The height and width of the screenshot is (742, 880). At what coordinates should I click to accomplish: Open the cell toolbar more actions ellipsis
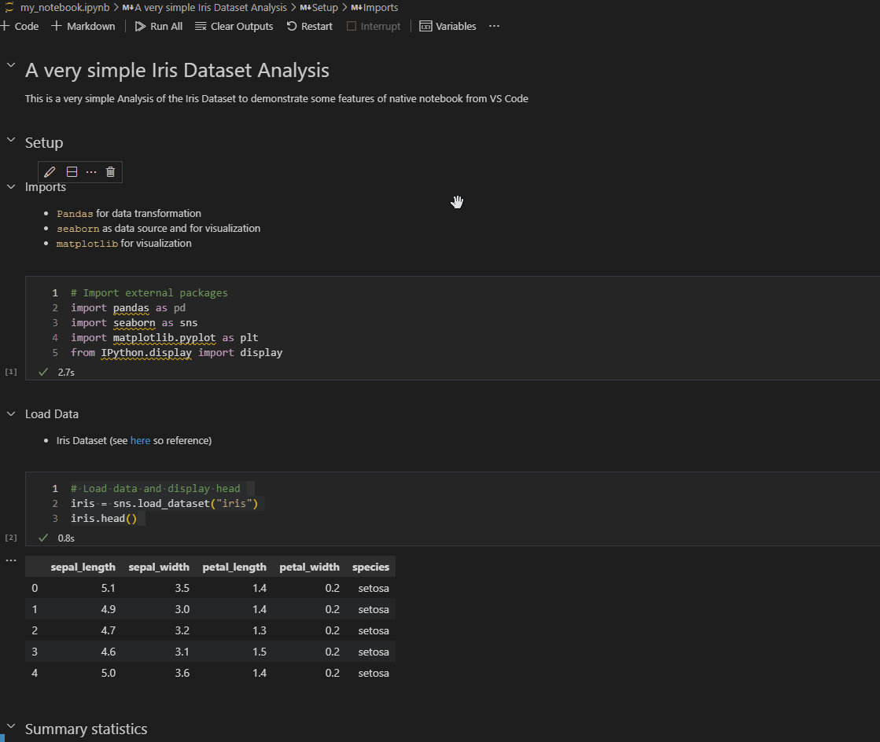91,171
